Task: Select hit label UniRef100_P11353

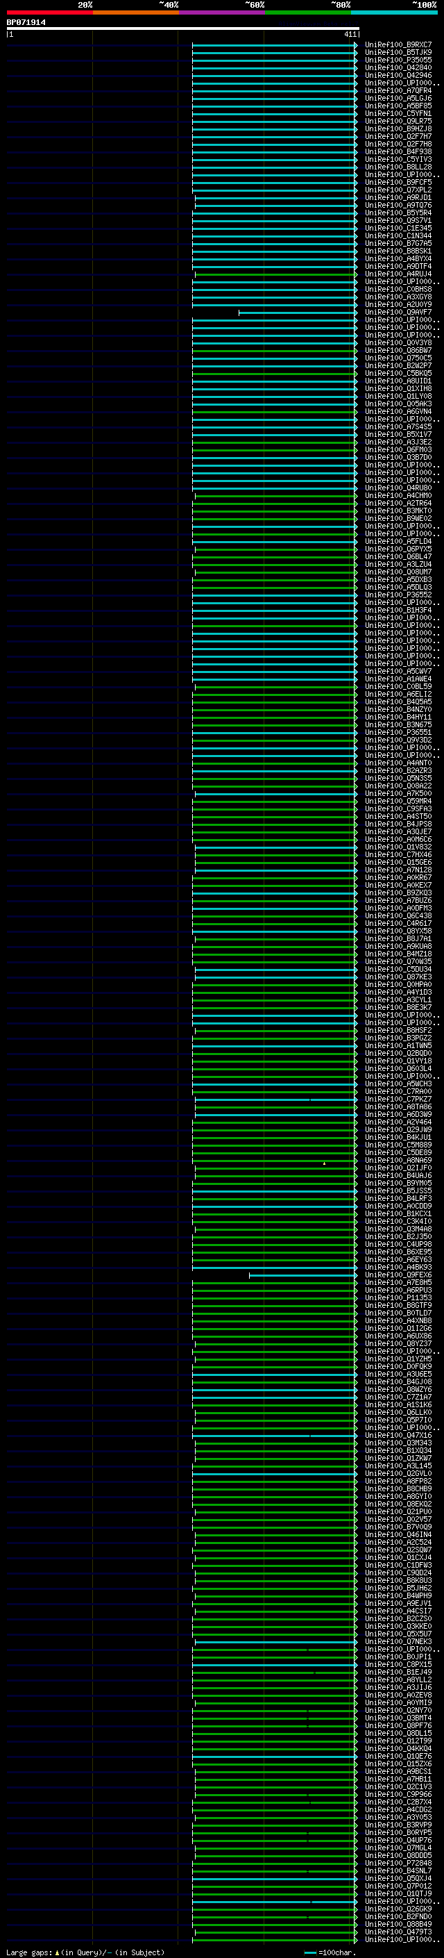Action: [x=398, y=1298]
